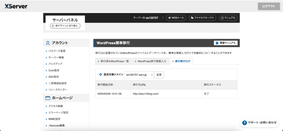Open 二段階認証設定 in the sidebar
The image size is (283, 131).
click(x=57, y=83)
